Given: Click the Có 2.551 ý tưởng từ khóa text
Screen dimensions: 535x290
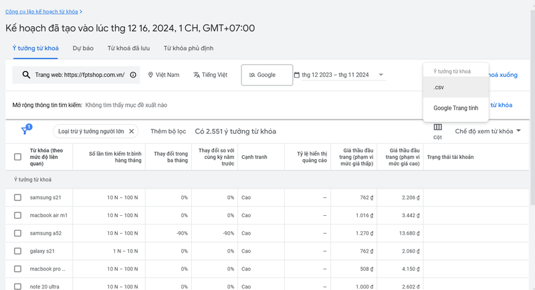Looking at the screenshot, I should pyautogui.click(x=235, y=131).
